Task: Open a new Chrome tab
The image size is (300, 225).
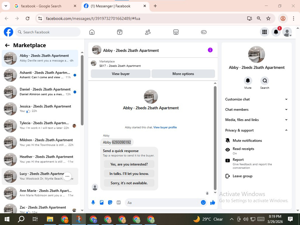Action: [x=155, y=6]
